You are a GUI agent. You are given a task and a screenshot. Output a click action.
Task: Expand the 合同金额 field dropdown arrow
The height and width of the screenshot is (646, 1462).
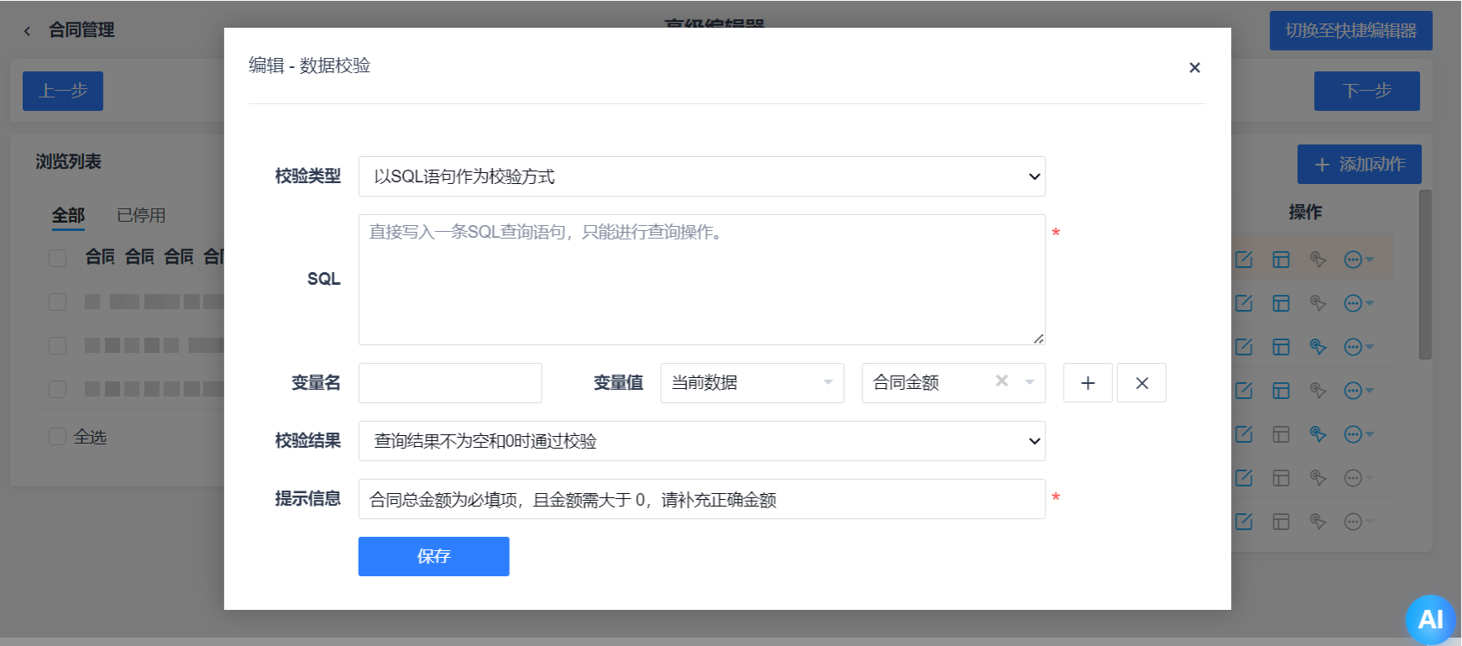(x=1030, y=382)
